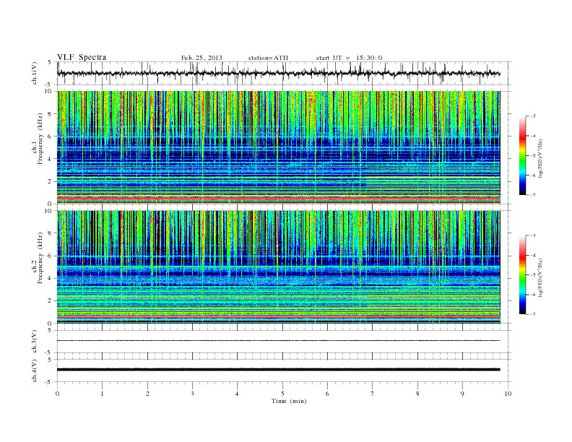Click the lower PSD color scale bar

pos(522,274)
